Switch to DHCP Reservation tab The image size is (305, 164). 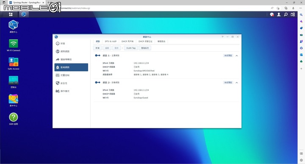[x=145, y=42]
